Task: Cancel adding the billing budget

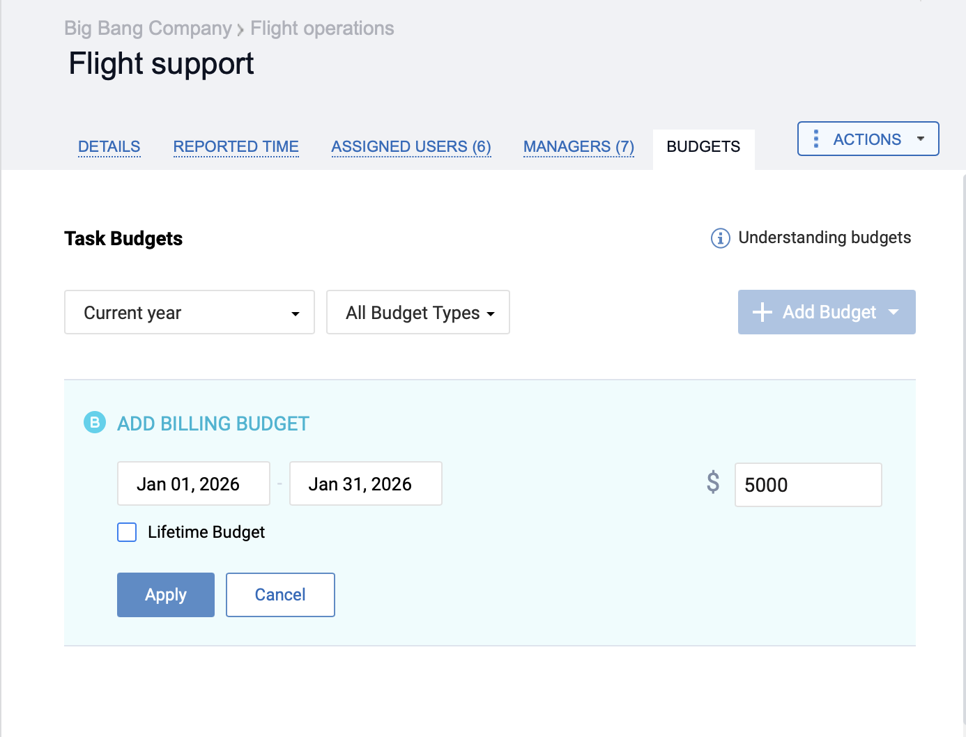Action: (x=280, y=595)
